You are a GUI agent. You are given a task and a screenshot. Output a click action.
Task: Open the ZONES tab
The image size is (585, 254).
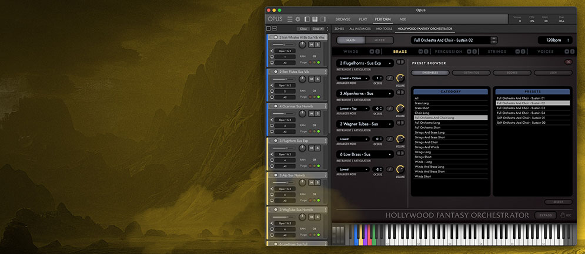pos(339,29)
